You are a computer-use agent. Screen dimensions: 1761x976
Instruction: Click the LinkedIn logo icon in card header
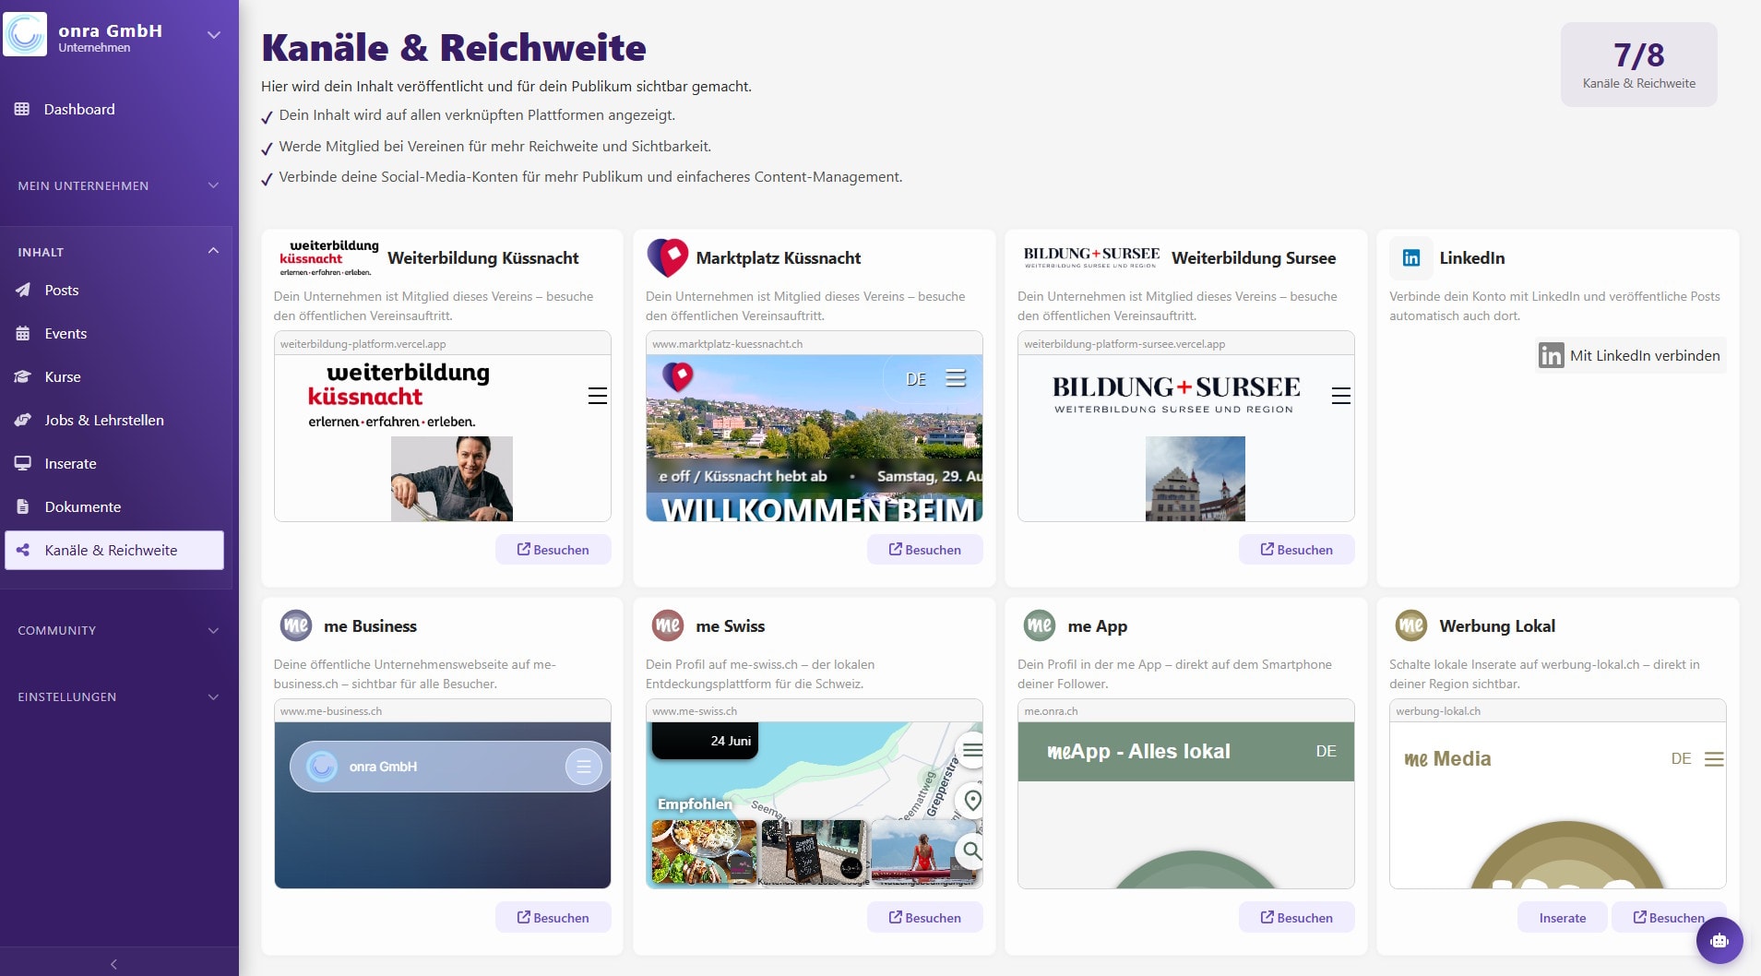(x=1411, y=257)
